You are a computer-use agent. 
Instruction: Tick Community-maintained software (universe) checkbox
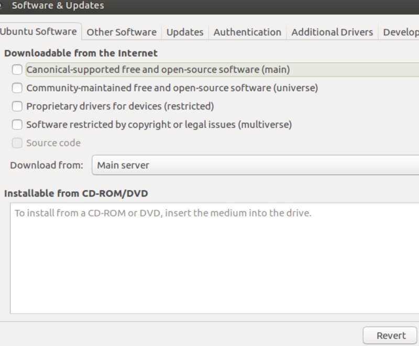17,88
